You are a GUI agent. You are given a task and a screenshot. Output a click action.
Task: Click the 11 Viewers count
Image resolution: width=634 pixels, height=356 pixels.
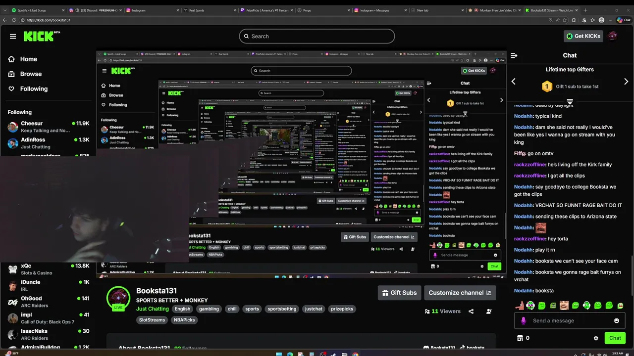[x=442, y=311]
